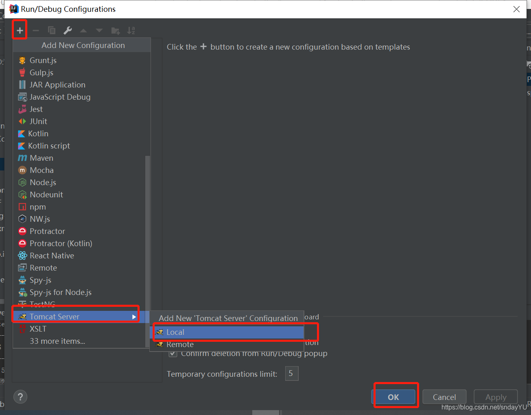Click the Move Up arrow icon
The width and height of the screenshot is (531, 415).
click(x=83, y=31)
